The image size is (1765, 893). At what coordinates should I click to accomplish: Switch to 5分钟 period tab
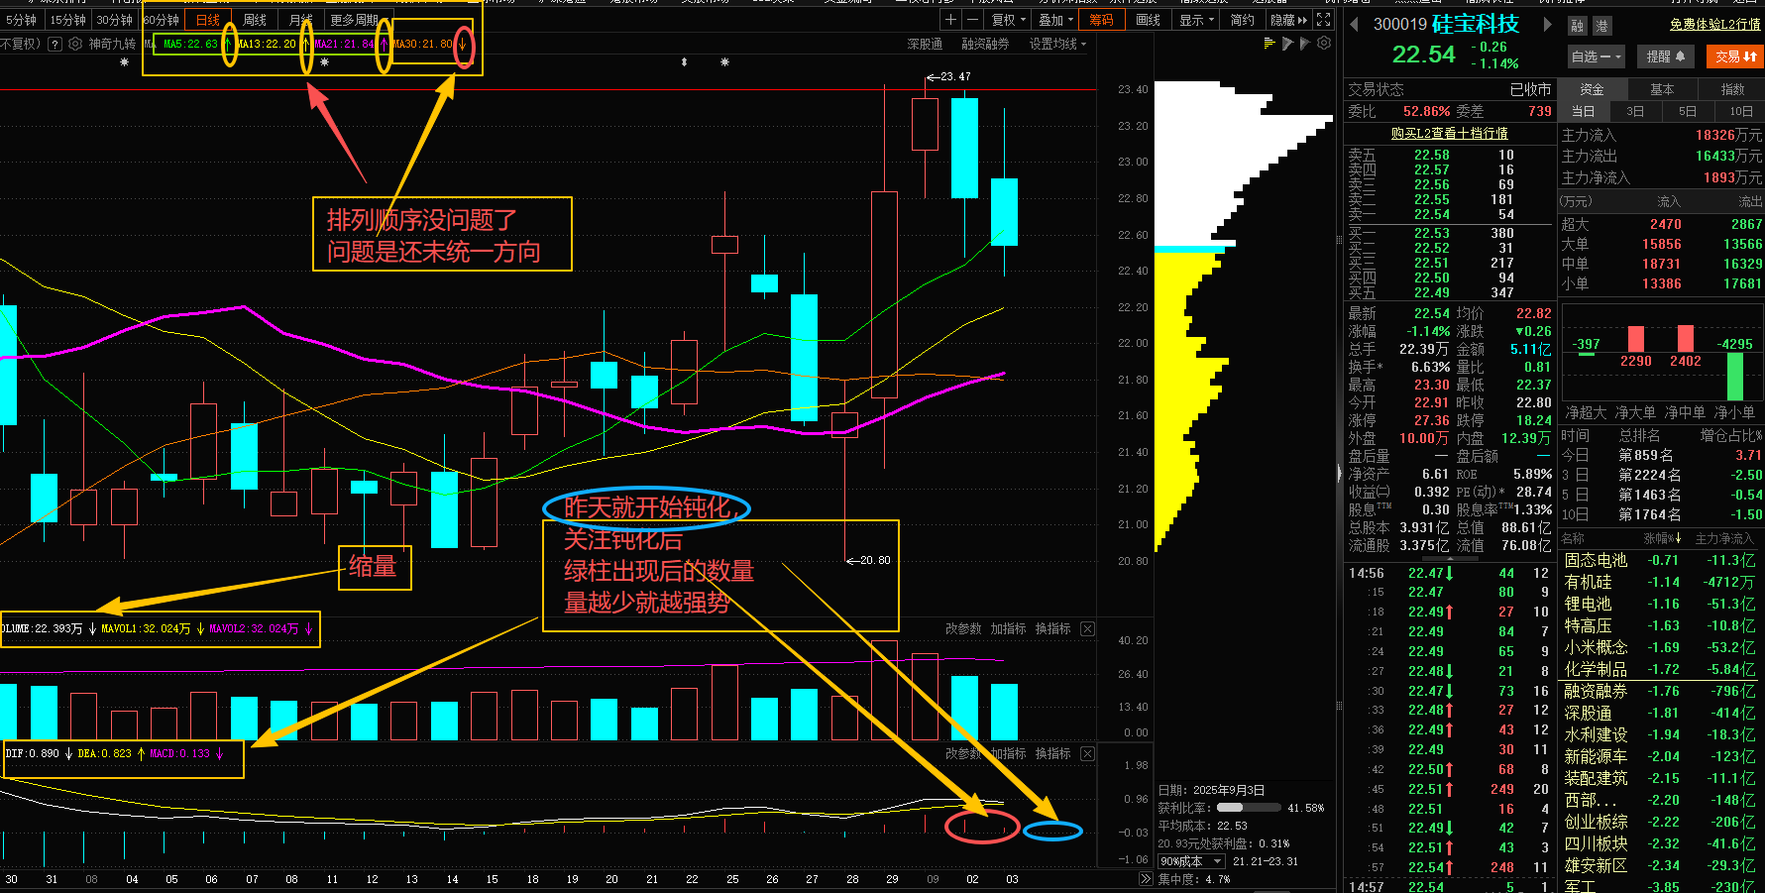click(21, 20)
